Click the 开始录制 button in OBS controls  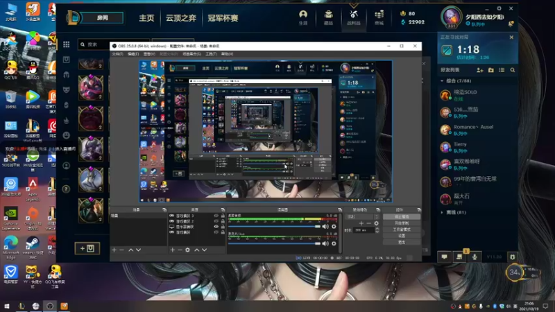click(402, 223)
